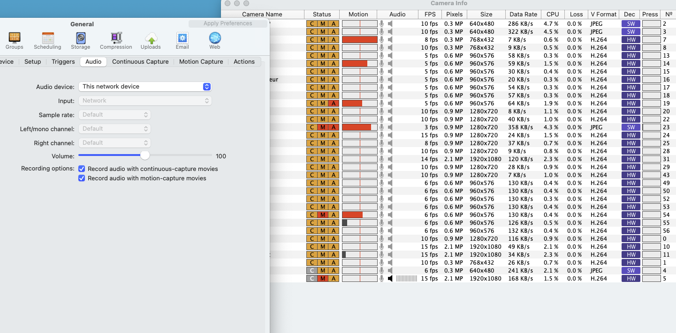Open the Audio device dropdown

pyautogui.click(x=145, y=87)
